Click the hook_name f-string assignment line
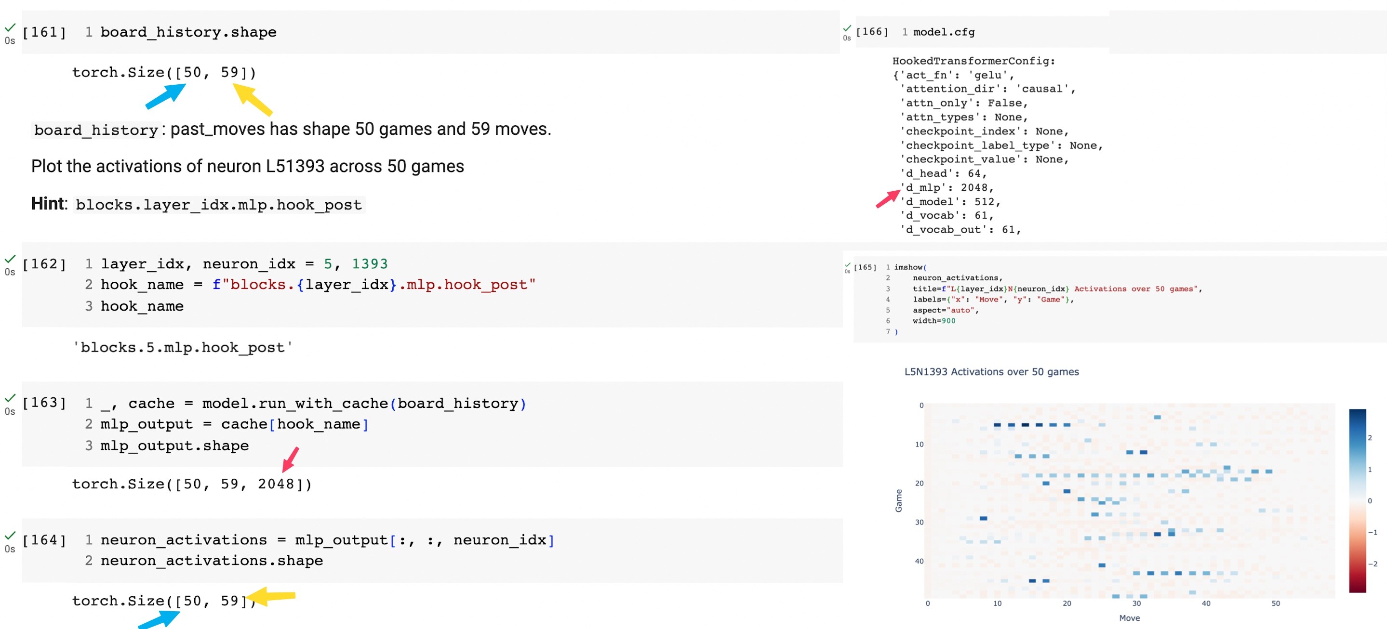 click(318, 285)
